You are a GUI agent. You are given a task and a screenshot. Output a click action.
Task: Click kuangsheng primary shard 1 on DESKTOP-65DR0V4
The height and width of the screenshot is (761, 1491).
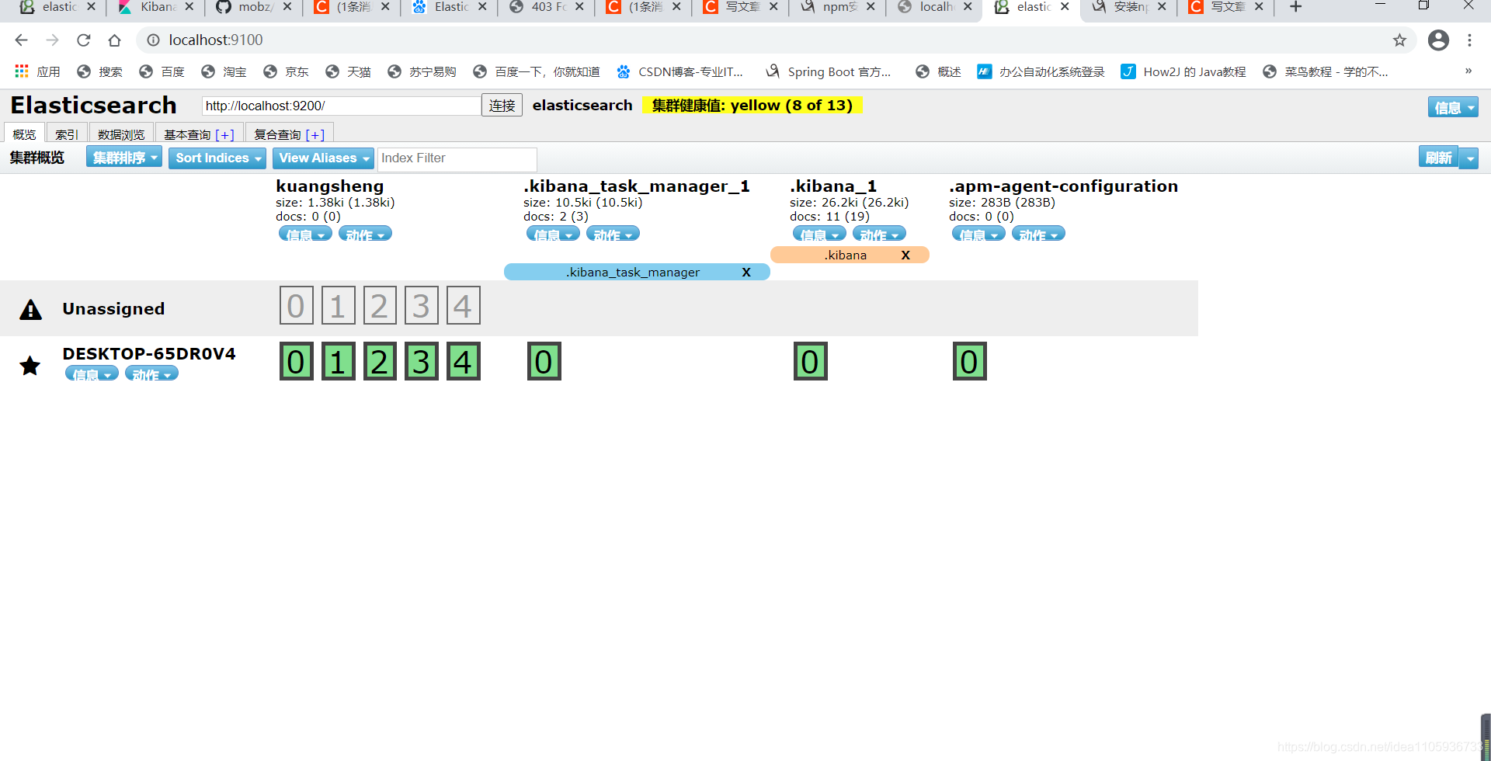pyautogui.click(x=338, y=362)
